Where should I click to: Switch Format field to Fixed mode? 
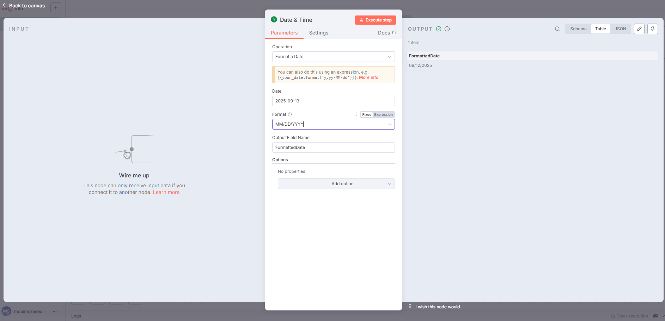366,115
